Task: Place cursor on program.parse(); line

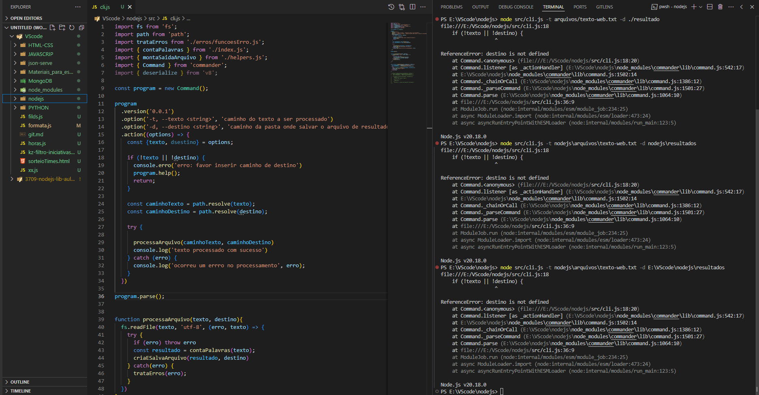Action: pos(139,296)
